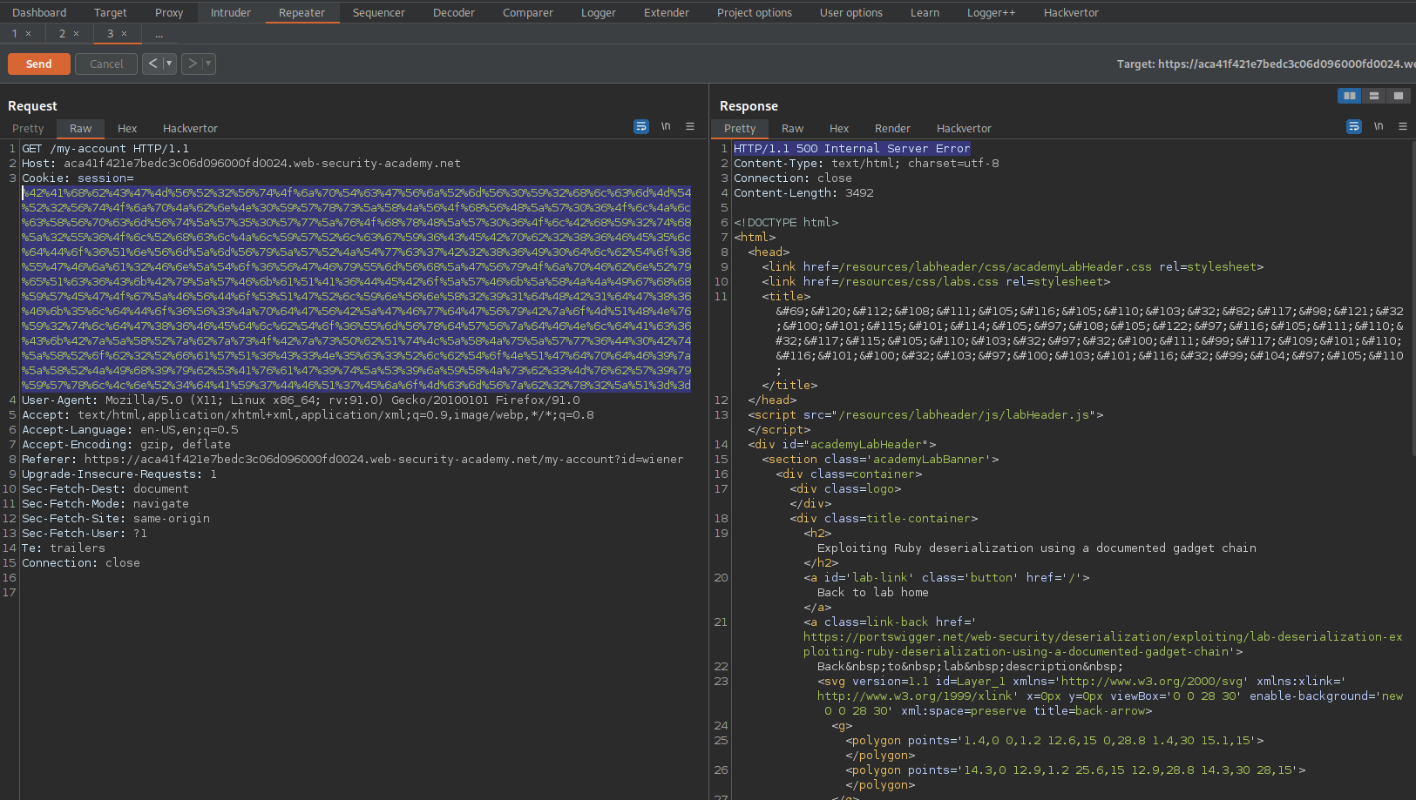Click the Target URL label
The height and width of the screenshot is (800, 1416).
click(x=1266, y=64)
